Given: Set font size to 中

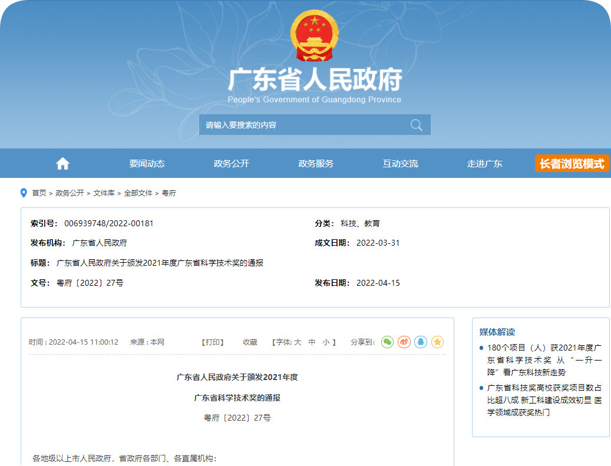Looking at the screenshot, I should [312, 342].
